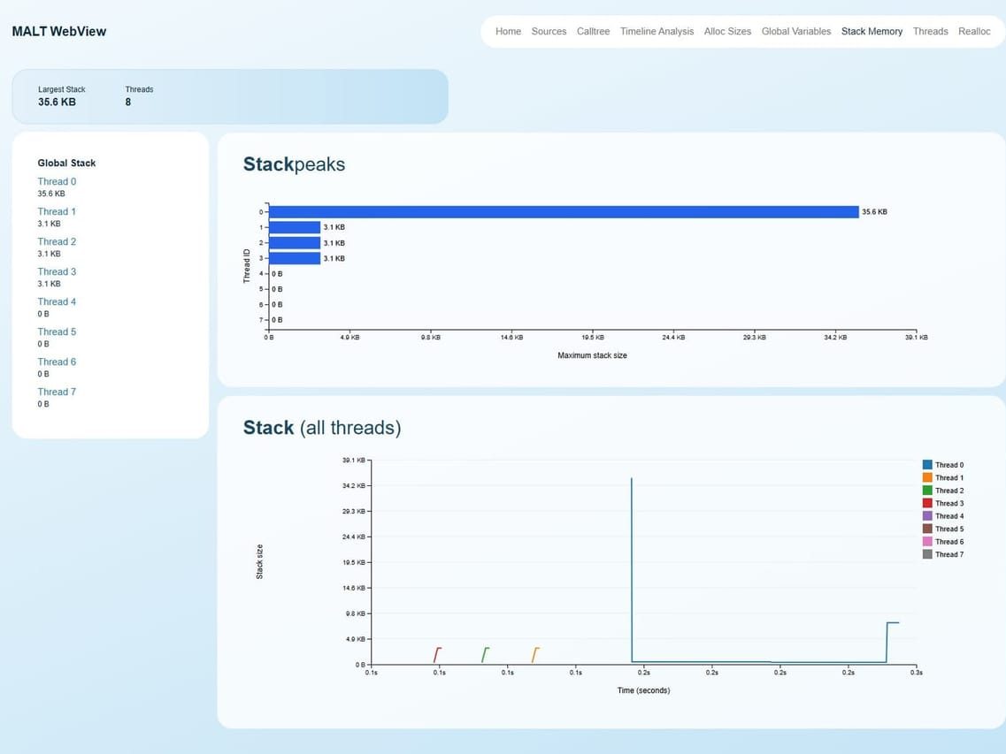Toggle Thread 0 in the chart legend

[947, 464]
